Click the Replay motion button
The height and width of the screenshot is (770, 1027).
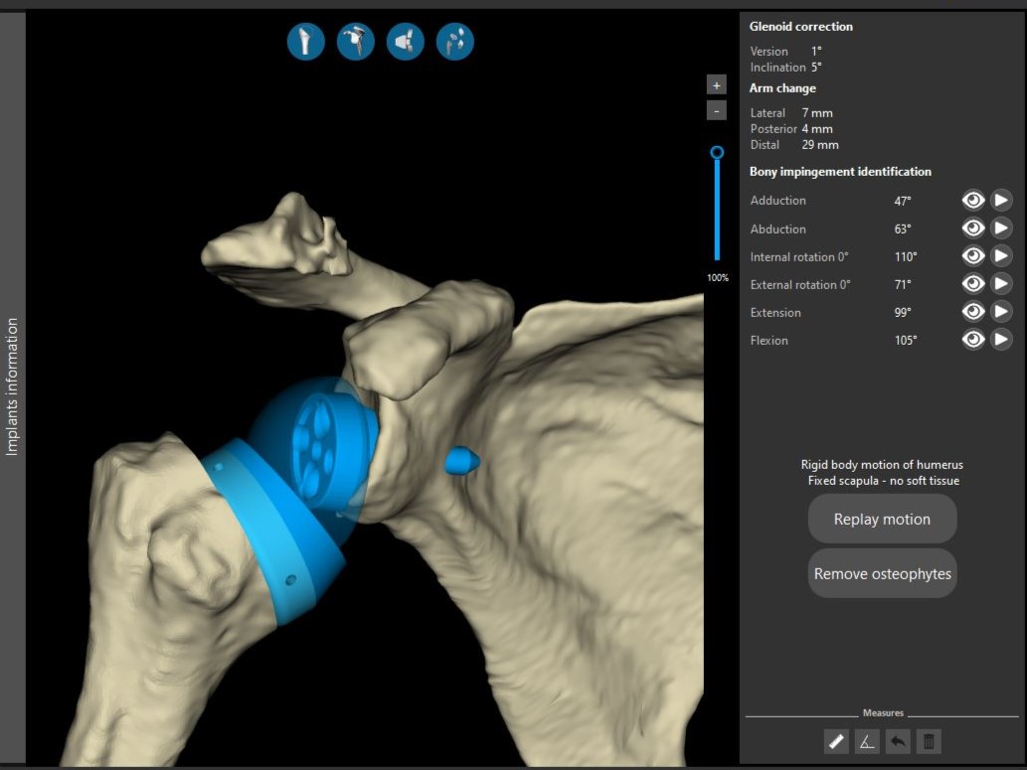pyautogui.click(x=882, y=519)
